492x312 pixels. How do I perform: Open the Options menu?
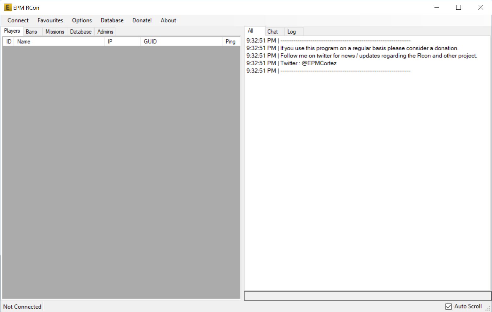point(82,20)
